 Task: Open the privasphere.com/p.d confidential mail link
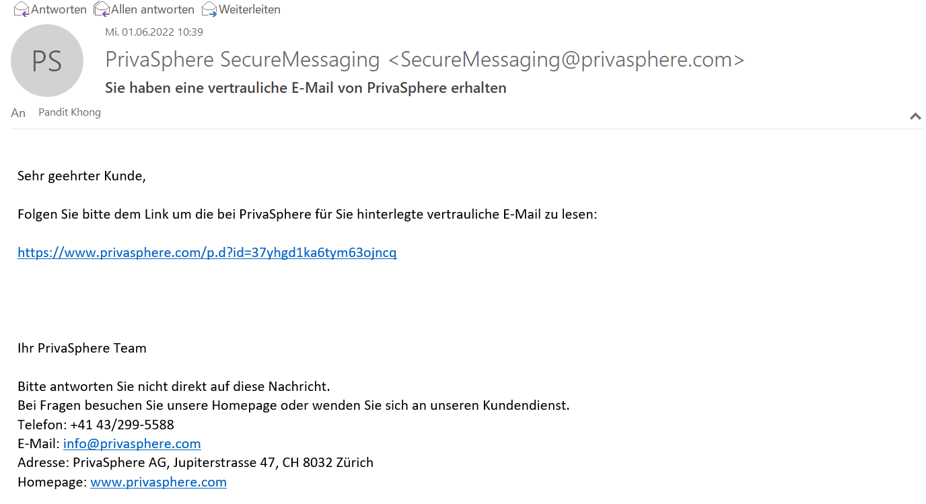(x=207, y=253)
